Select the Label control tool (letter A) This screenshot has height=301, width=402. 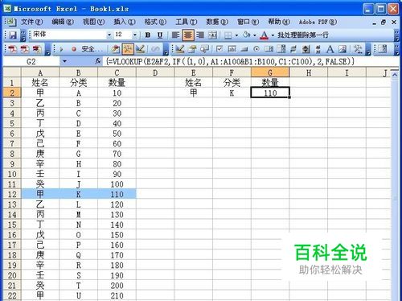click(x=330, y=49)
